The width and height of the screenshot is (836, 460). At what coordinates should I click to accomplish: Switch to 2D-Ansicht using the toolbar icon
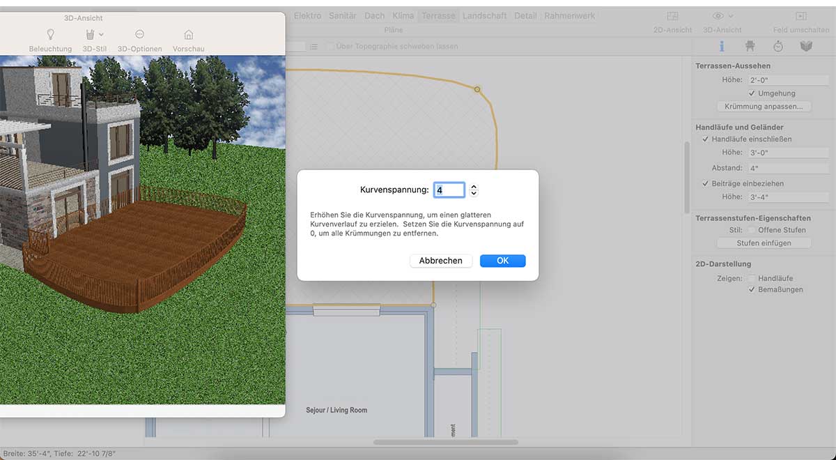pyautogui.click(x=672, y=16)
